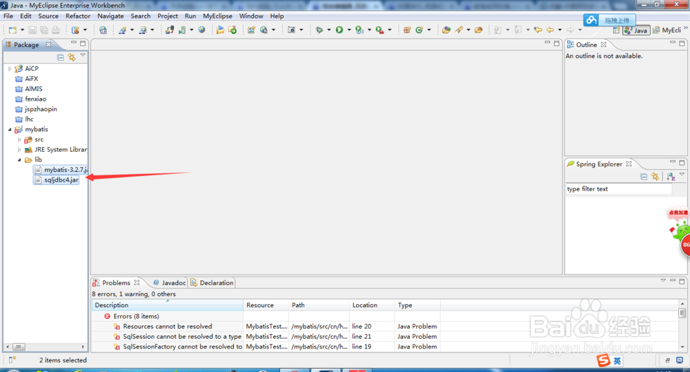Screen dimensions: 690x372
Task: Switch to the Java perspective
Action: point(636,30)
